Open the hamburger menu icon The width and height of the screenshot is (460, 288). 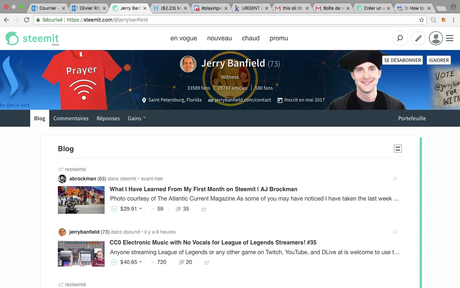[450, 38]
